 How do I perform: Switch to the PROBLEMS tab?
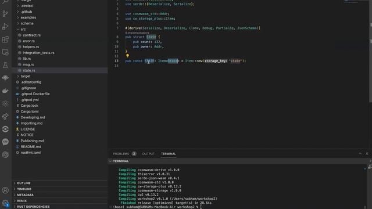pos(121,154)
